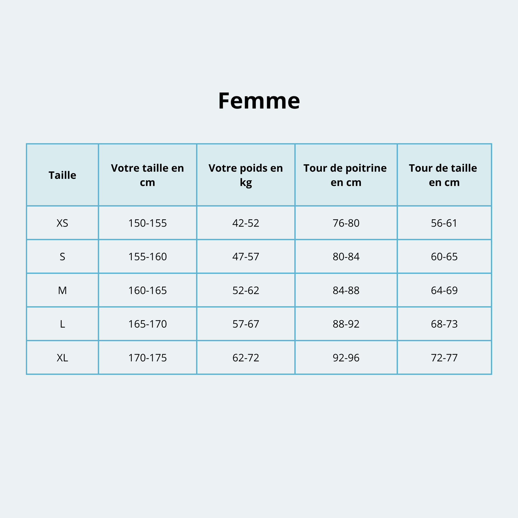Click the Votre taille en cm header
Viewport: 518px width, 518px height.
[147, 175]
